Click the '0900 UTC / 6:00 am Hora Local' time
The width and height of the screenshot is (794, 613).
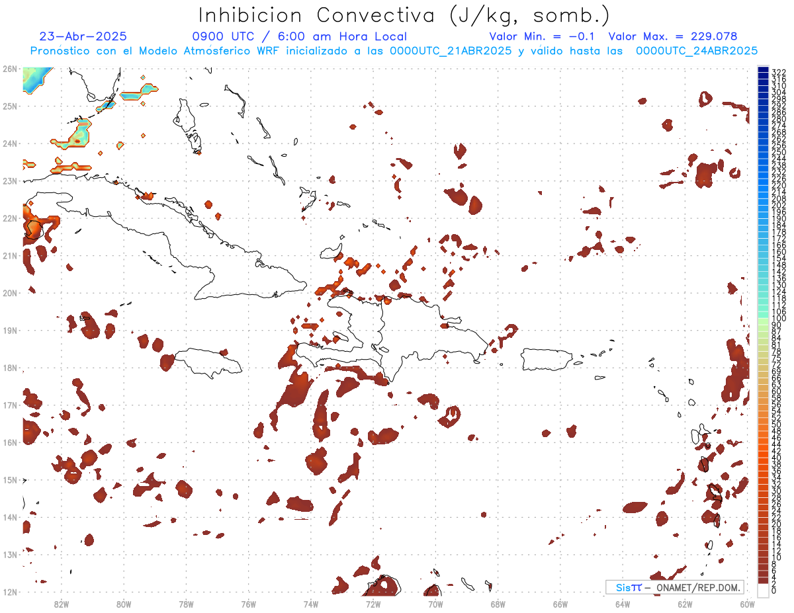click(299, 37)
